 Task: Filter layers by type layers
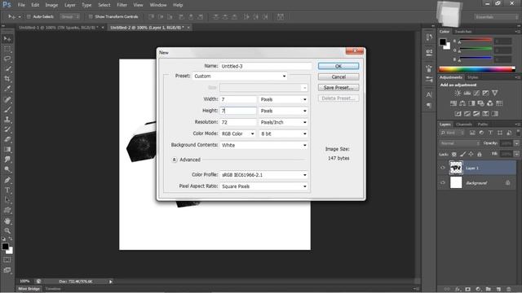490,133
